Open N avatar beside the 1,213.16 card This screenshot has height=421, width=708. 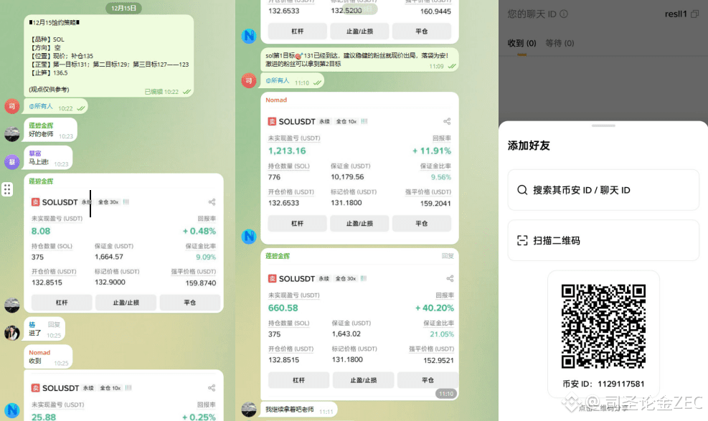[249, 237]
